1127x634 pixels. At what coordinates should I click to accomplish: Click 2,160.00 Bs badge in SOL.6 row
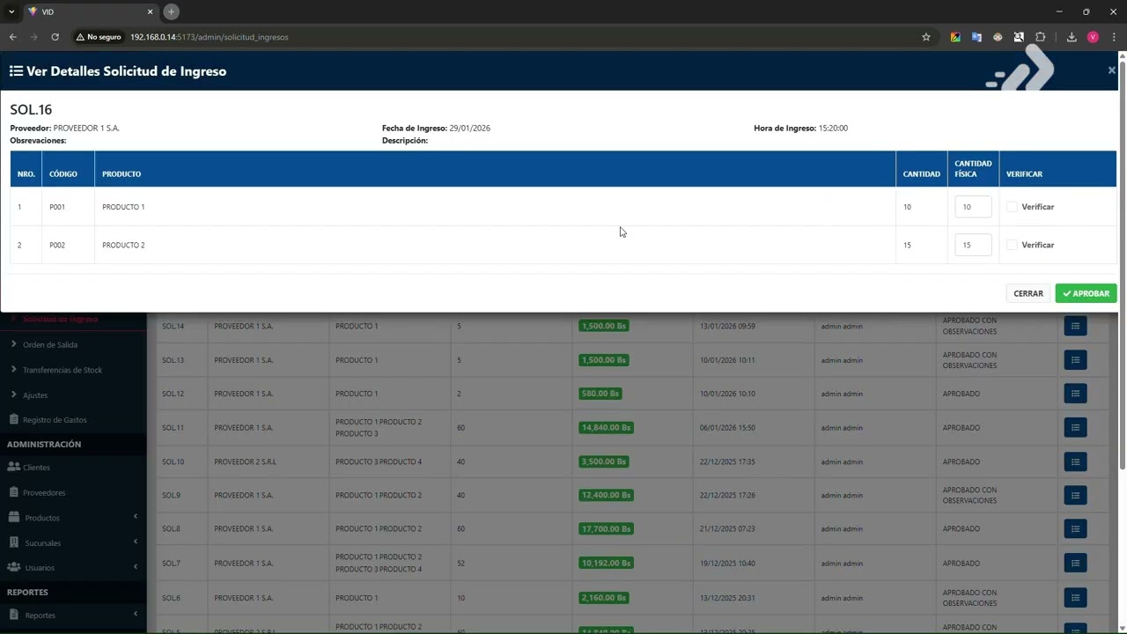pyautogui.click(x=603, y=598)
